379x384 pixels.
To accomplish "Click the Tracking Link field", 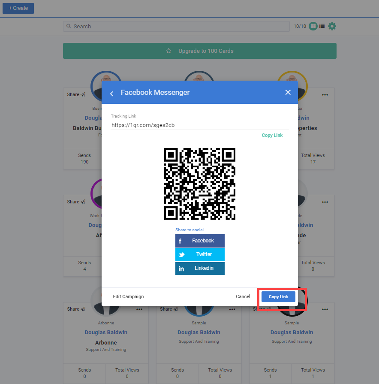I will (200, 125).
